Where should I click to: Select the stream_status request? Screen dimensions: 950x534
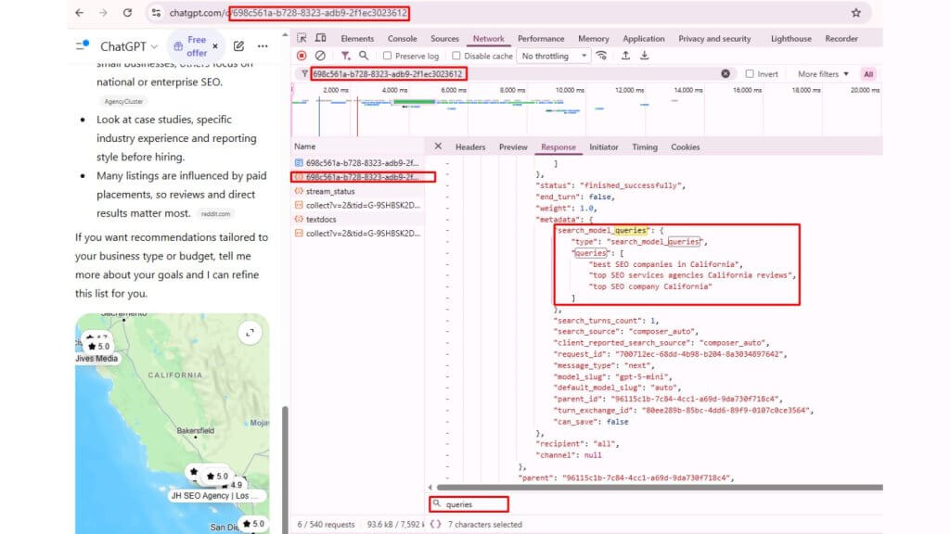[357, 191]
